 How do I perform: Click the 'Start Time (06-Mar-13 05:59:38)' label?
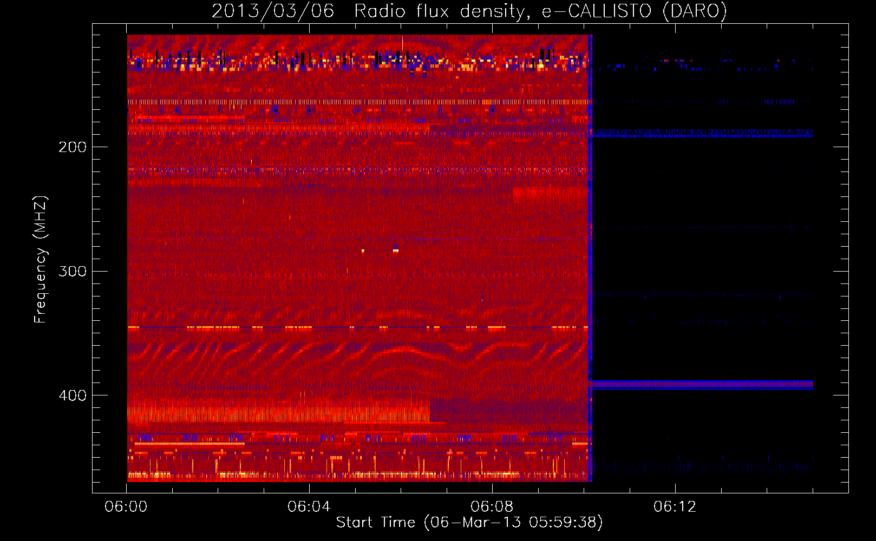(x=469, y=523)
